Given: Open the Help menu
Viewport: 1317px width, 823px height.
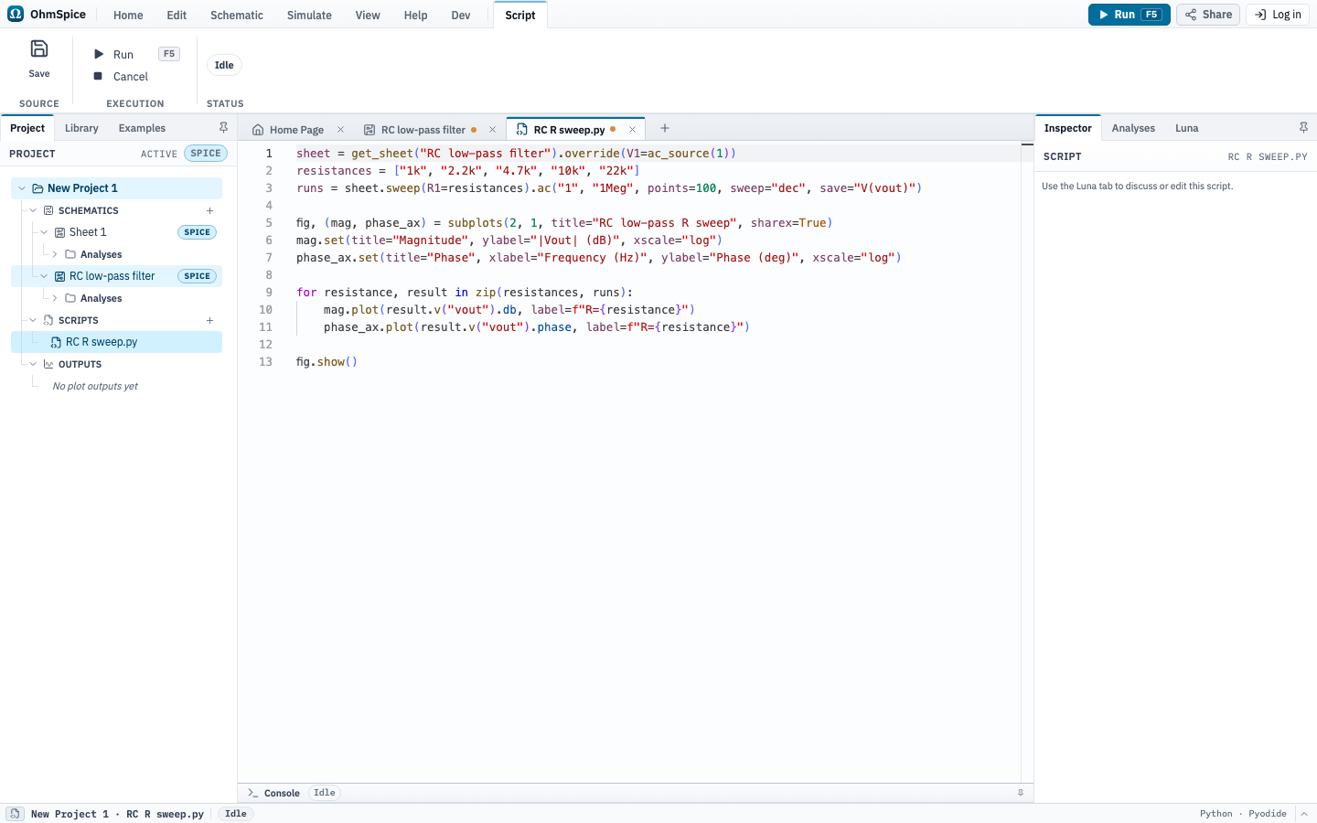Looking at the screenshot, I should (x=416, y=16).
